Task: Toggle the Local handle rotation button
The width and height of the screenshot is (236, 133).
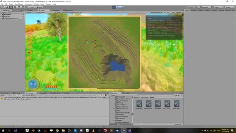Action: 39,7
